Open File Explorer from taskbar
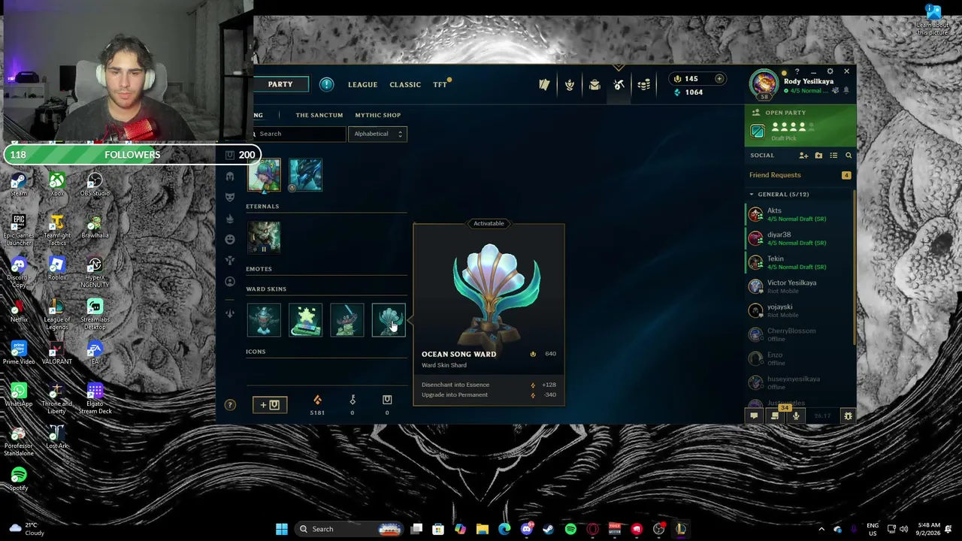The width and height of the screenshot is (962, 541). 483,529
